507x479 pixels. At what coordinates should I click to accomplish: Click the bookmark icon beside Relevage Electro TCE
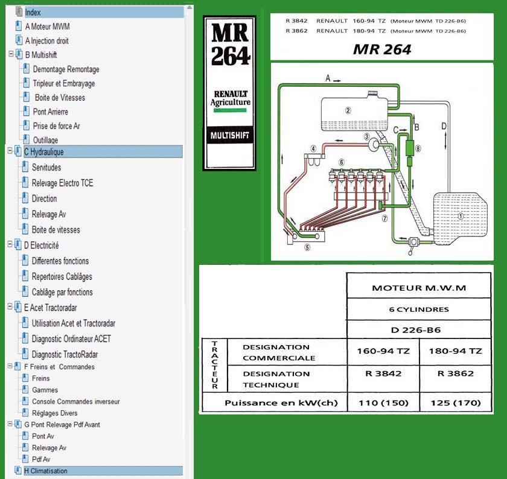[25, 183]
